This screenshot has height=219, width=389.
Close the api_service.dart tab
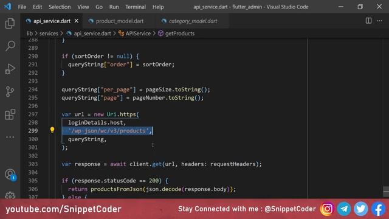77,21
